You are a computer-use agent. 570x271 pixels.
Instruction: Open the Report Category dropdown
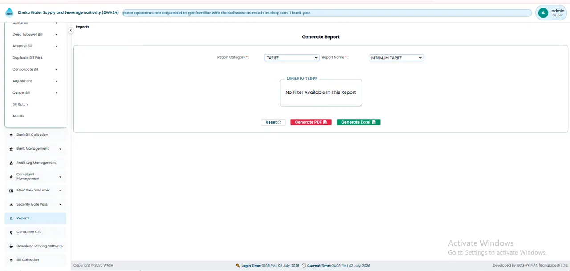point(292,58)
